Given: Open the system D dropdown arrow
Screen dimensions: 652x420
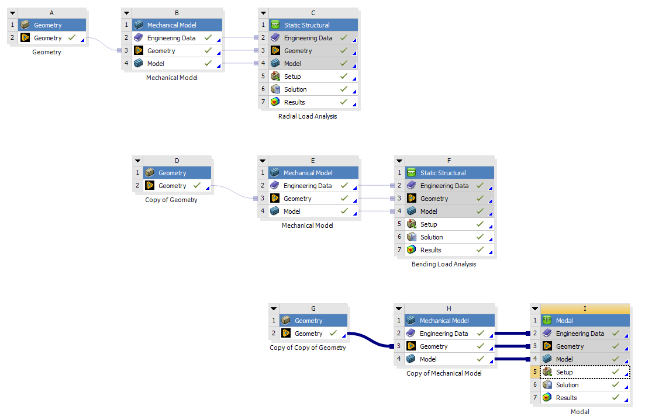Looking at the screenshot, I should tap(137, 161).
